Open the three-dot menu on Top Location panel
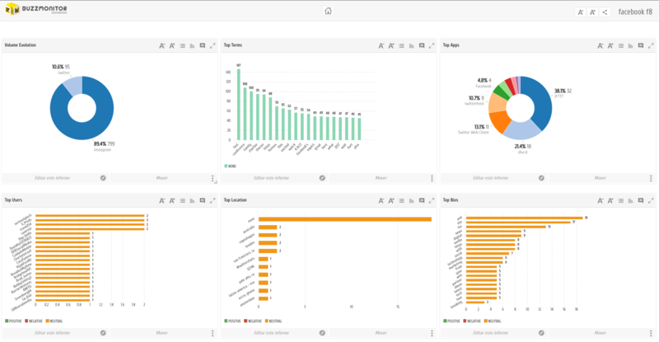The height and width of the screenshot is (342, 659). [432, 333]
